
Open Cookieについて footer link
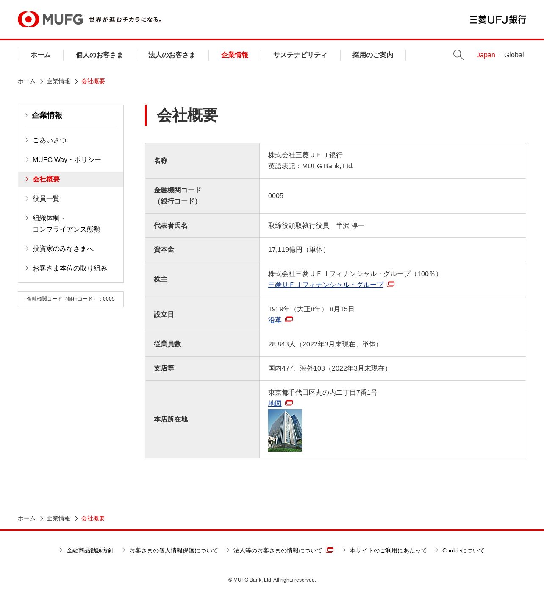[463, 551]
